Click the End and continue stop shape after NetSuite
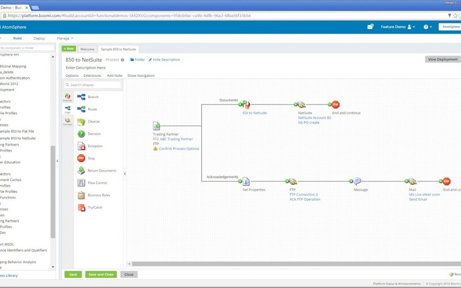The image size is (461, 288). pyautogui.click(x=336, y=105)
